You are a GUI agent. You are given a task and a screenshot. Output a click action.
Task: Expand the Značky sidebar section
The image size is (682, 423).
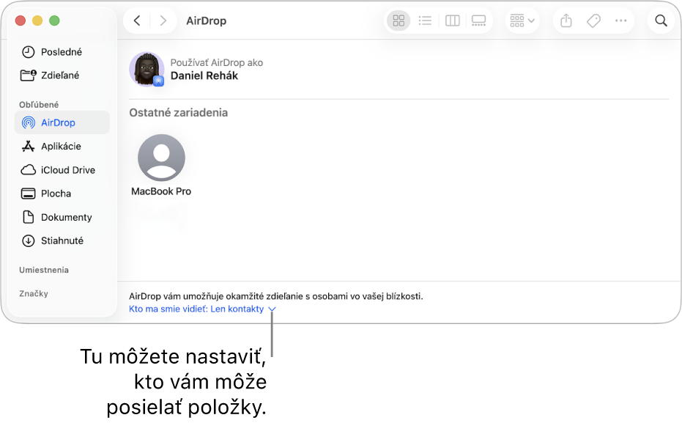point(34,293)
